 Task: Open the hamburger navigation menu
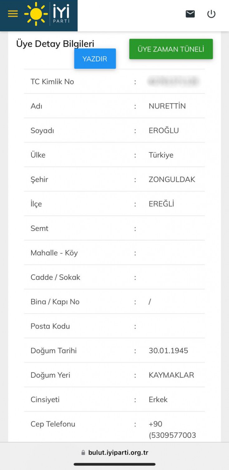pyautogui.click(x=13, y=14)
